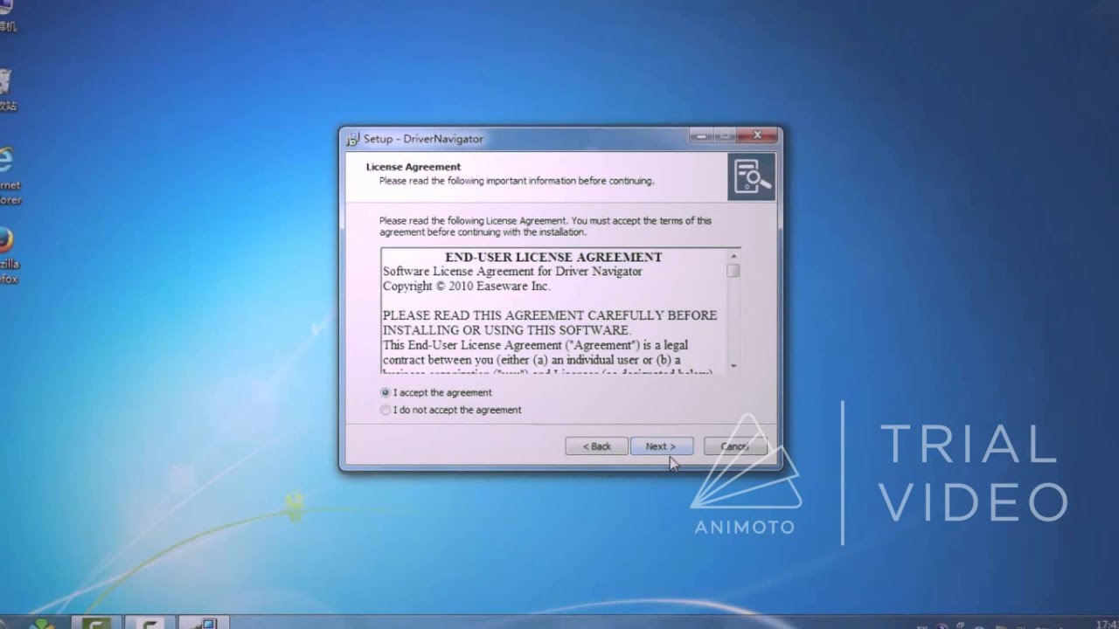Click the "END-USER LICENSE AGREEMENT" heading
1119x629 pixels.
(553, 258)
